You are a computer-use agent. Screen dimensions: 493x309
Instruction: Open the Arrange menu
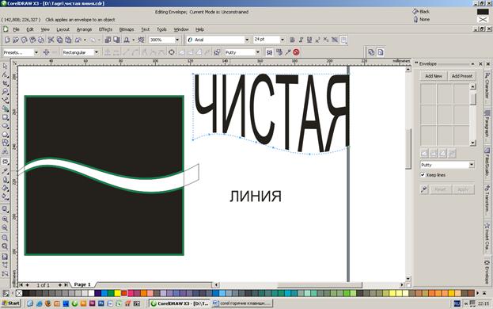84,29
